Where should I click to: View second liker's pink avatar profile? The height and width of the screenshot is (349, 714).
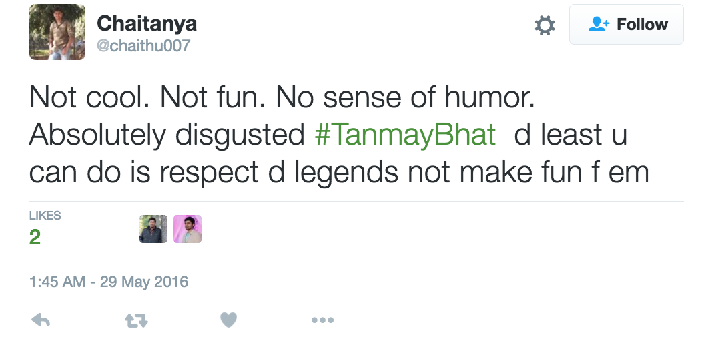(x=188, y=229)
